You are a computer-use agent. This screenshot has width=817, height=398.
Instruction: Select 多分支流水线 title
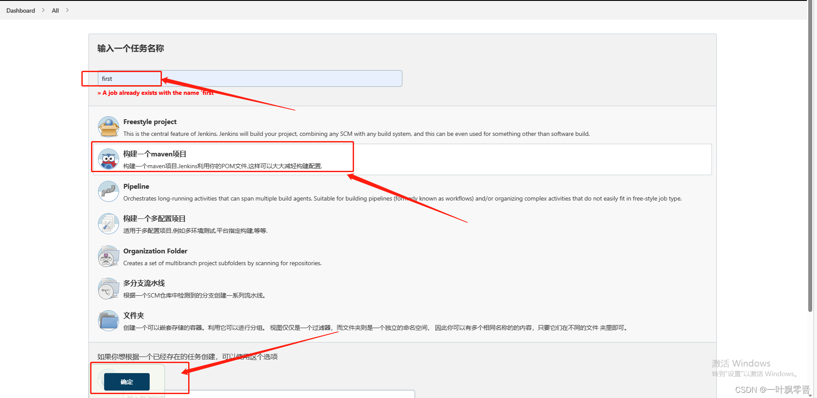(144, 283)
